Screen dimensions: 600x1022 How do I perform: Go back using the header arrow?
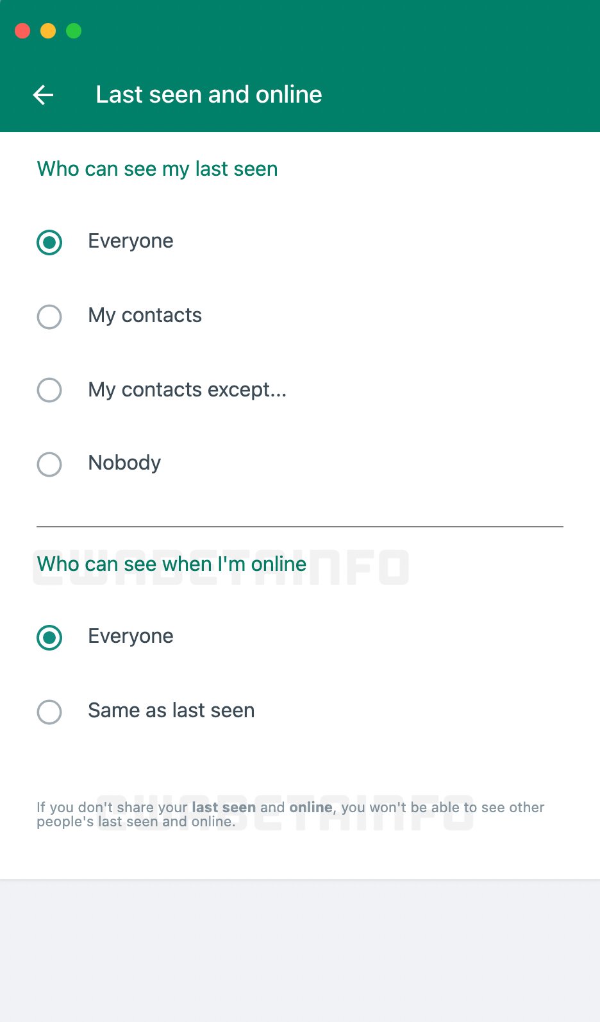43,95
